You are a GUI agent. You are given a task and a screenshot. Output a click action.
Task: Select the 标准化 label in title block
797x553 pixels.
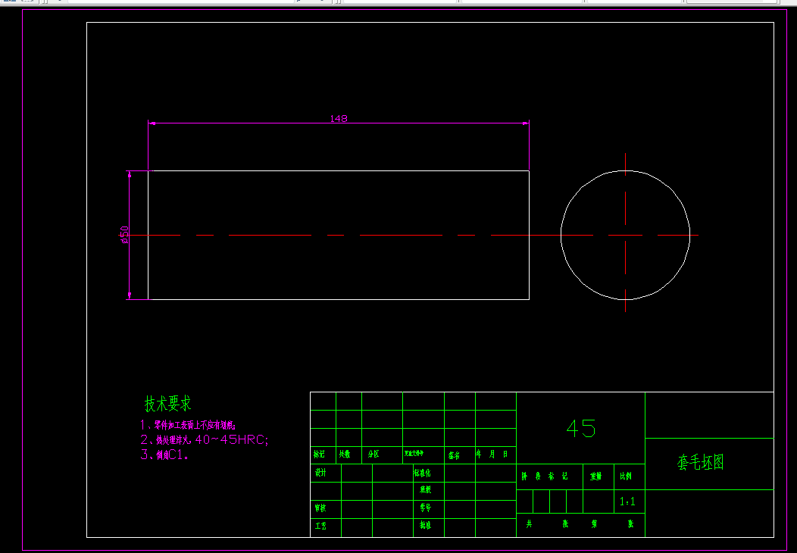point(422,473)
